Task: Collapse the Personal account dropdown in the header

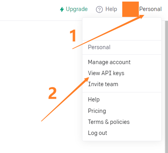Action: pyautogui.click(x=150, y=9)
